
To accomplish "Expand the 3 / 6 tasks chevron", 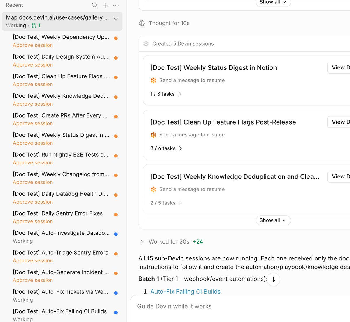I will pos(181,148).
